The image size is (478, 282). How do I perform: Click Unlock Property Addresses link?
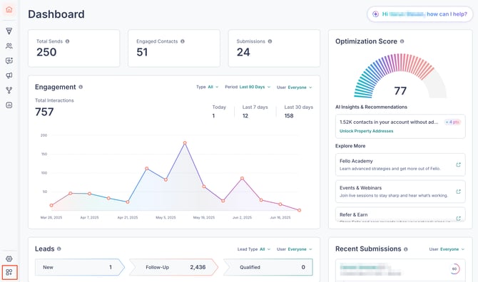click(366, 131)
